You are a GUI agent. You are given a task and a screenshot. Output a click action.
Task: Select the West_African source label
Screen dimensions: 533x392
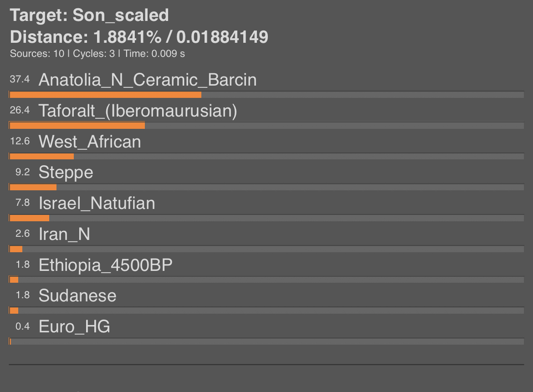pyautogui.click(x=90, y=142)
